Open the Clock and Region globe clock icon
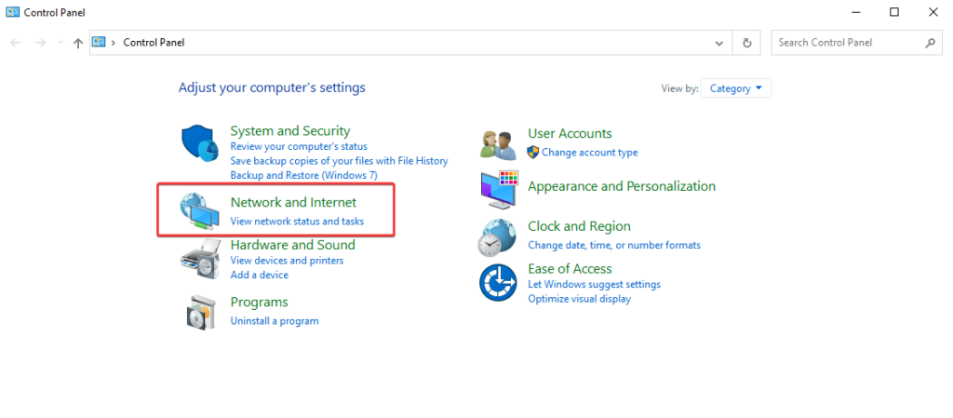The image size is (953, 418). click(498, 237)
